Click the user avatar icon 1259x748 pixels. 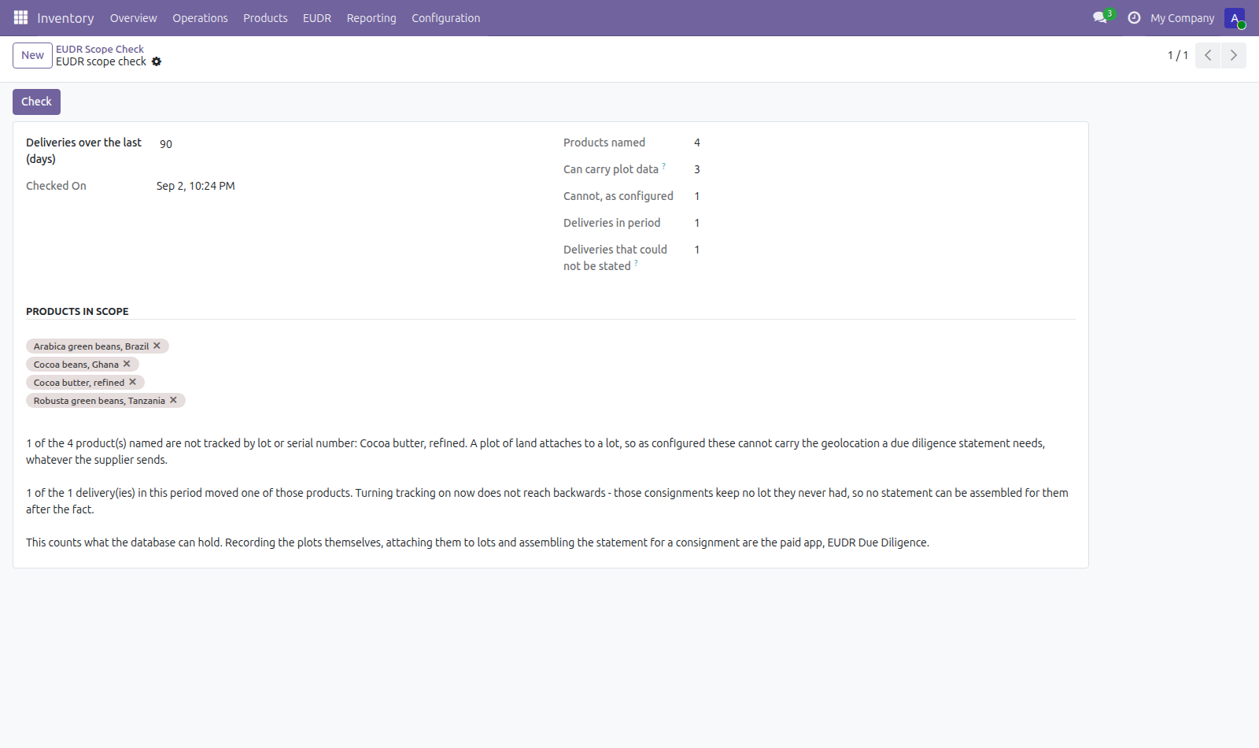click(1234, 17)
